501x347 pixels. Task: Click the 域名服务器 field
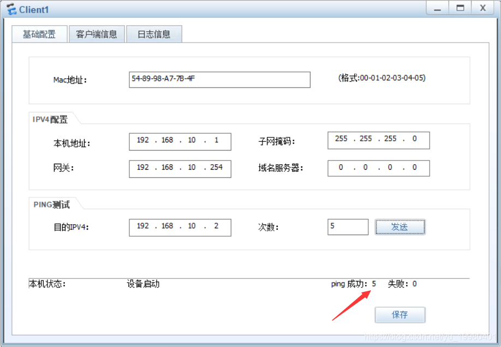pos(379,169)
